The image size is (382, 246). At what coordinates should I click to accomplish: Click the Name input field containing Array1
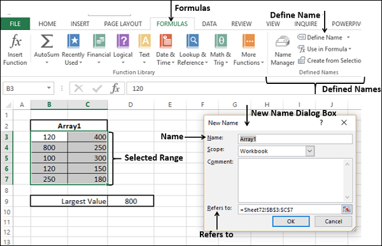(x=295, y=139)
